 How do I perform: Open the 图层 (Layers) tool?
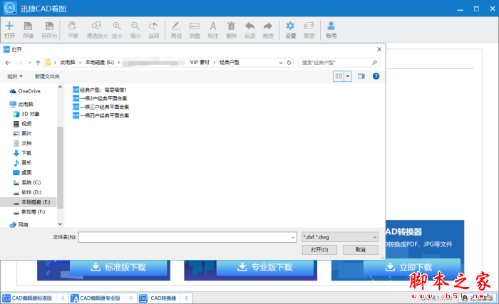click(x=309, y=29)
